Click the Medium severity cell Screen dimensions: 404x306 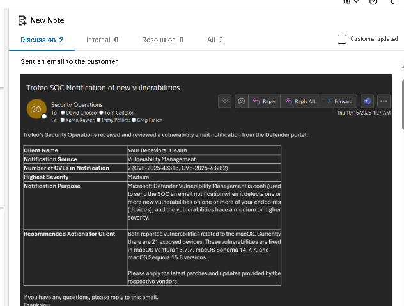(x=204, y=177)
